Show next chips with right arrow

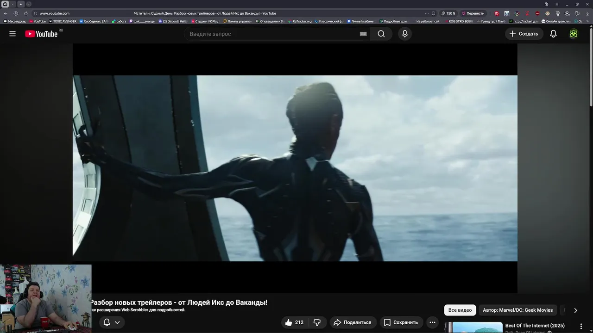(x=575, y=310)
